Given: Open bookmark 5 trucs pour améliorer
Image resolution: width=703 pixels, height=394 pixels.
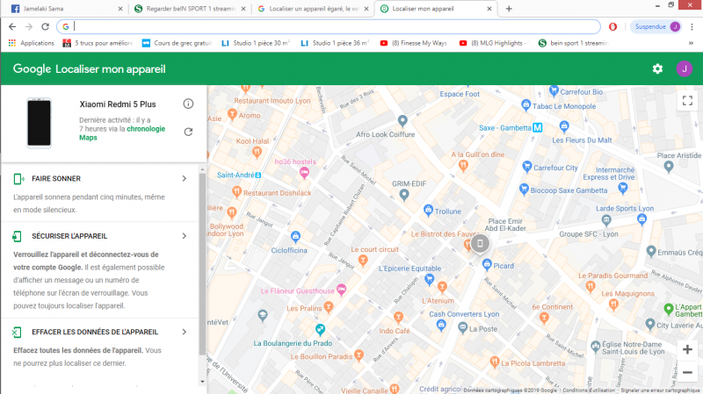Looking at the screenshot, I should click(x=98, y=43).
